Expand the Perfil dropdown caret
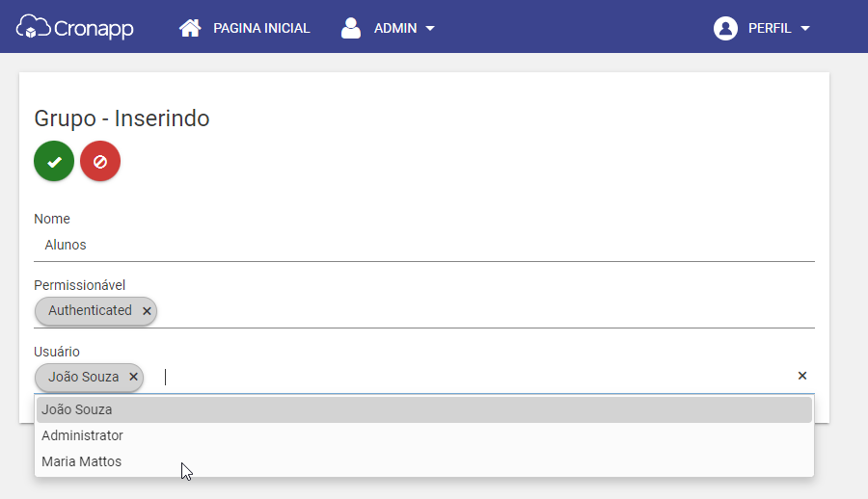 coord(805,28)
